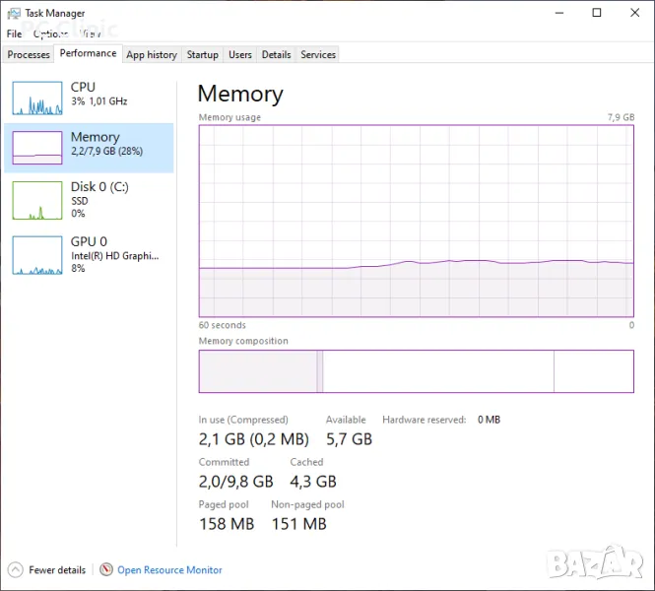Click the Fewer details chevron icon
Screen dimensions: 655x591
click(15, 569)
